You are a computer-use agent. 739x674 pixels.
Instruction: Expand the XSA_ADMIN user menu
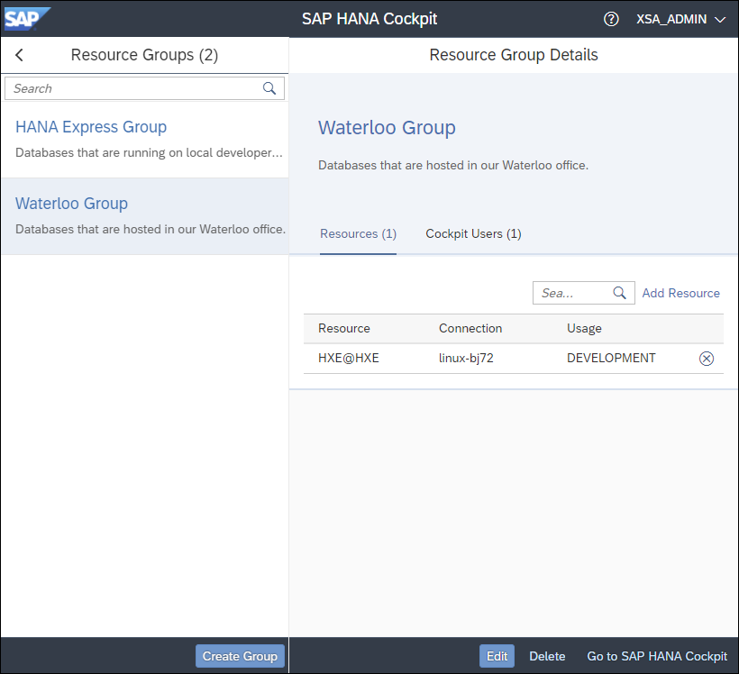coord(680,19)
